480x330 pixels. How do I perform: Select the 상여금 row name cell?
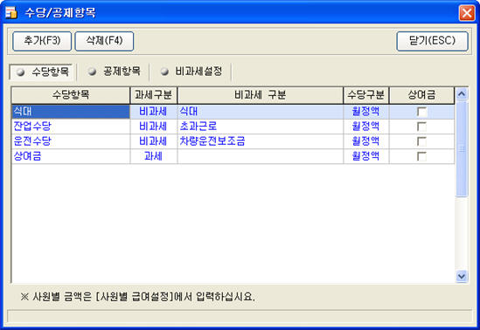pos(71,156)
